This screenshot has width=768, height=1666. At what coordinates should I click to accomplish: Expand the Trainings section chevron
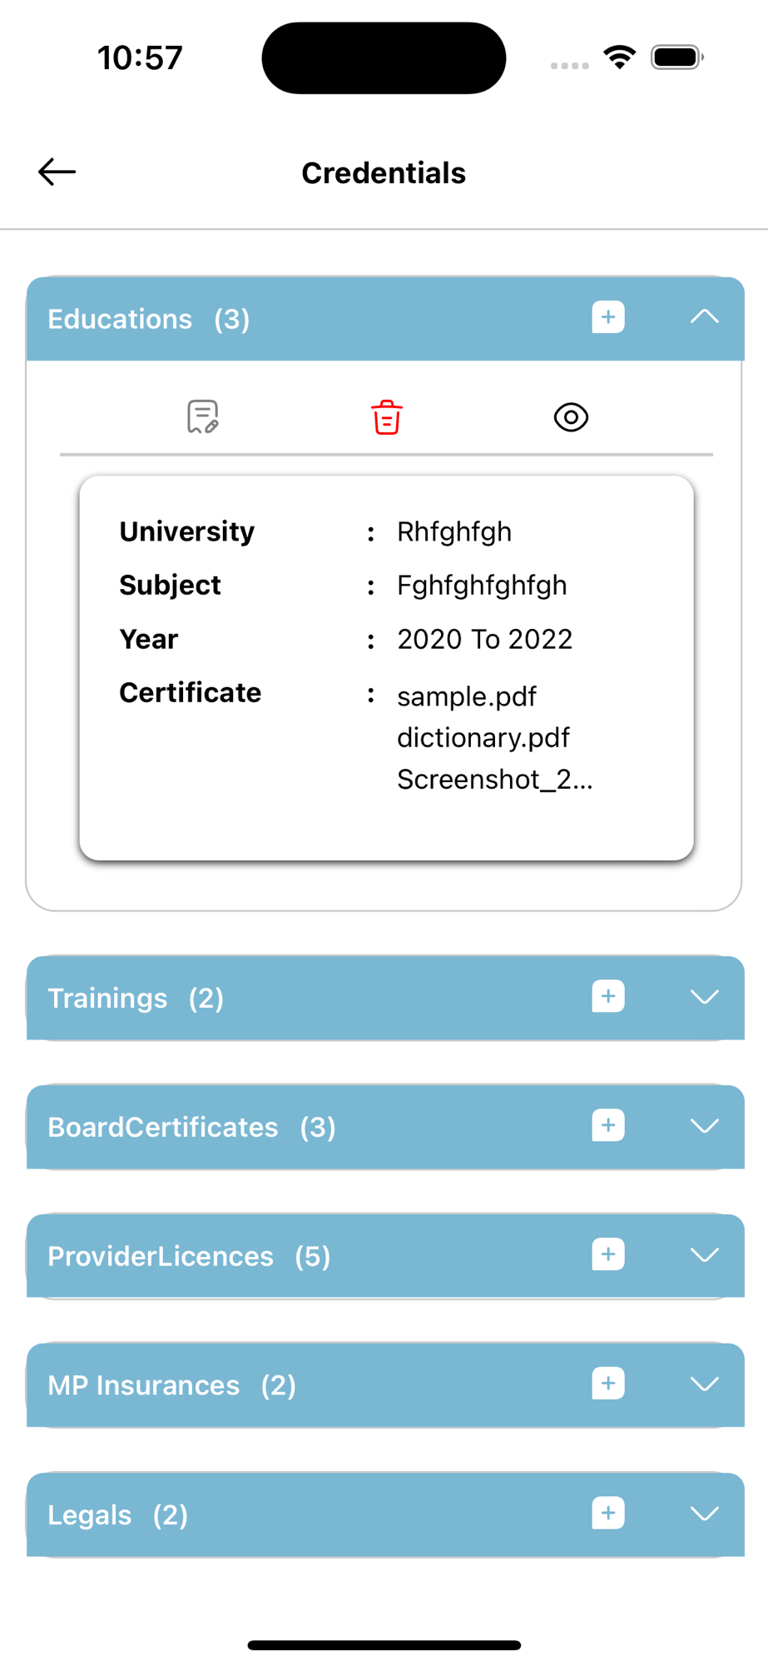coord(704,997)
